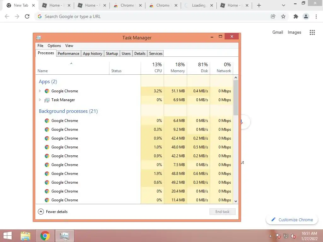Screen dimensions: 323x242
Task: Select the Chrome process using 20.4 MB
Action: click(x=134, y=191)
